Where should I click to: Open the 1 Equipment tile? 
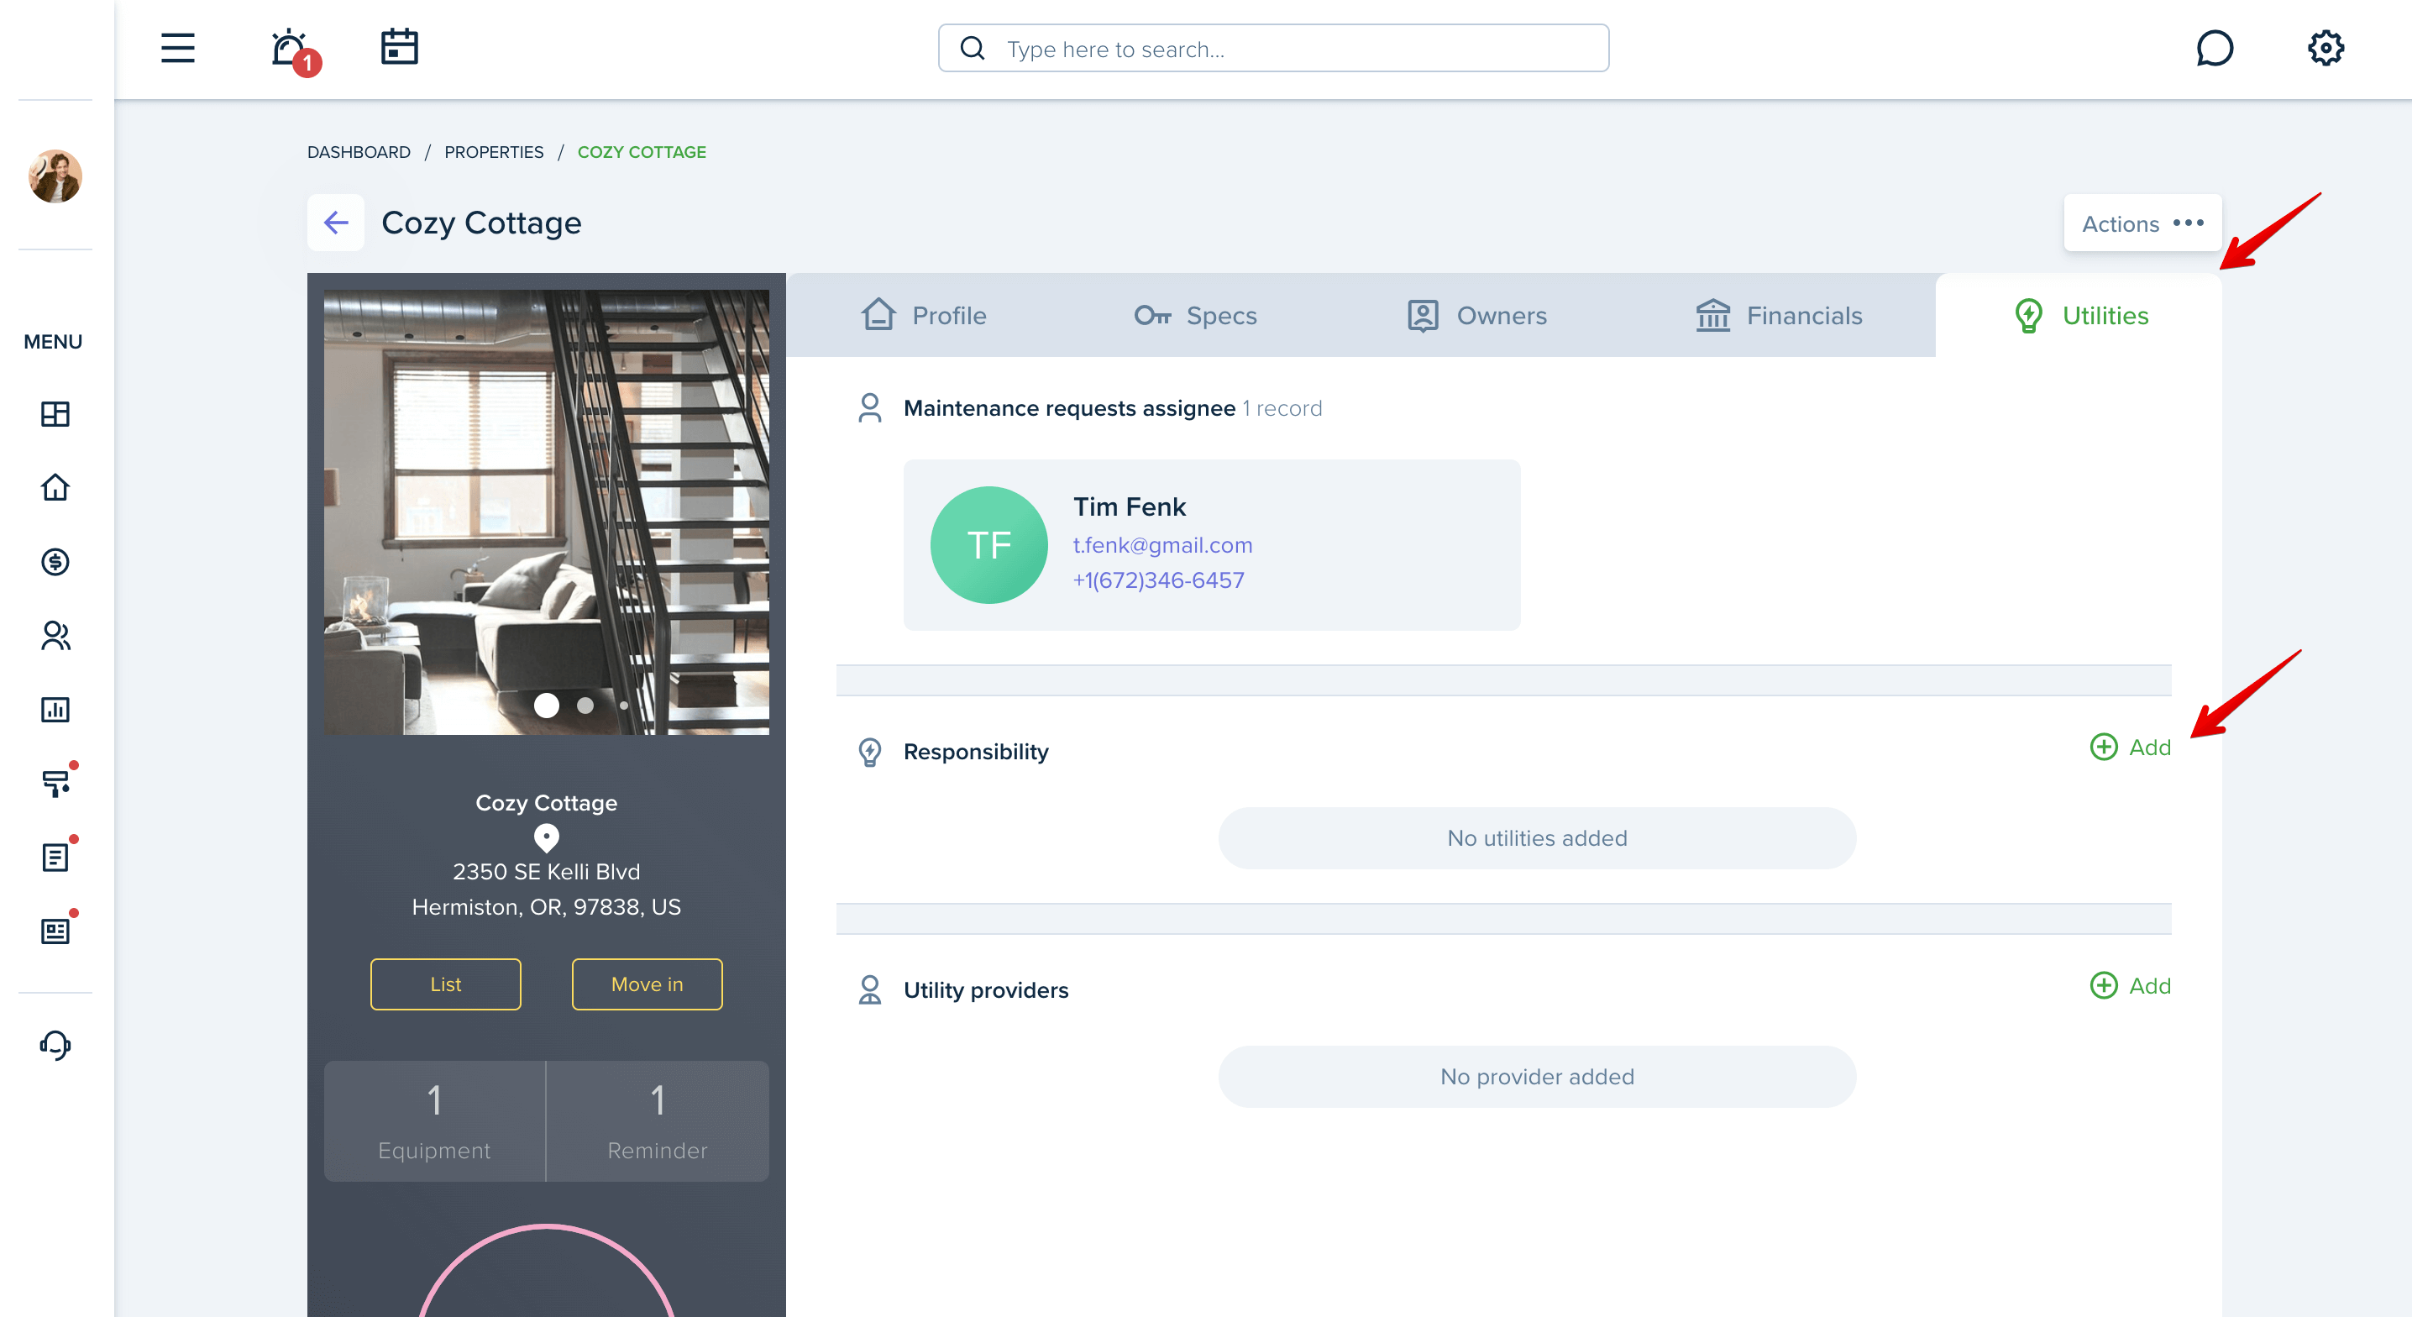[x=434, y=1121]
